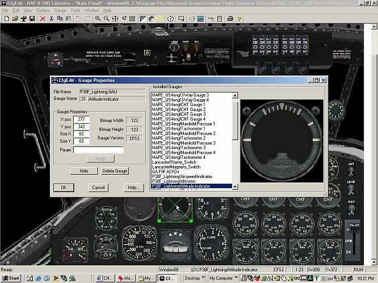The height and width of the screenshot is (283, 378).
Task: Toggle the gauges display toolbar icon
Action: tap(152, 19)
